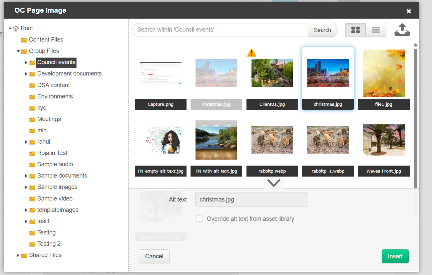Image resolution: width=432 pixels, height=275 pixels.
Task: Switch to grid view layout
Action: [355, 30]
